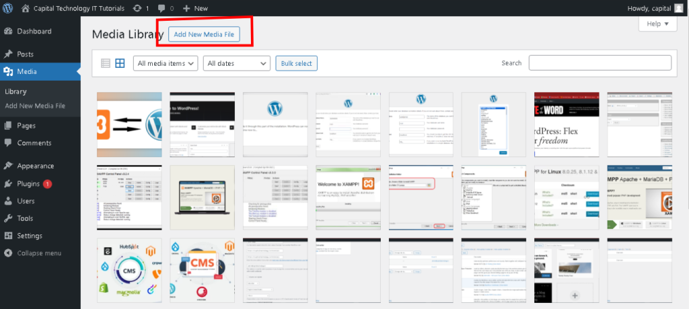Switch to list view icon
Screen dimensions: 689x309
(106, 63)
